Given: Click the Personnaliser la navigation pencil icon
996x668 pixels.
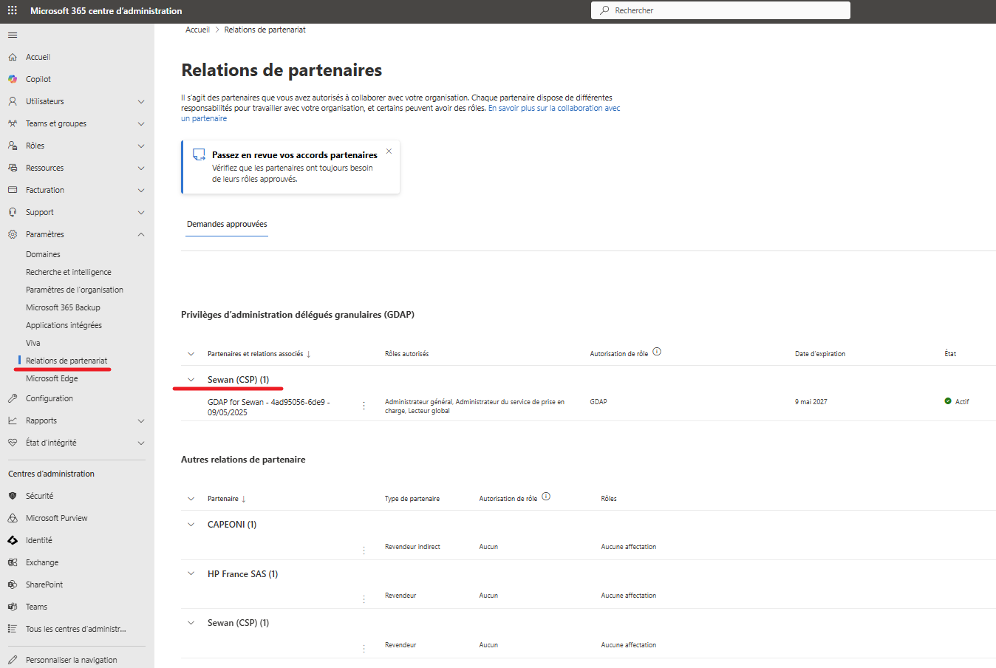Looking at the screenshot, I should (13, 660).
